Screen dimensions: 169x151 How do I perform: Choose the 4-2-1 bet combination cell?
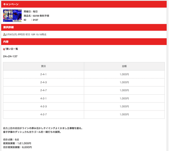click(44, 99)
